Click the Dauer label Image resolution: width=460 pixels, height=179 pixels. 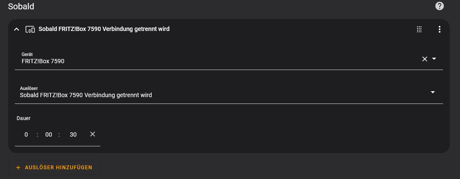click(x=23, y=118)
